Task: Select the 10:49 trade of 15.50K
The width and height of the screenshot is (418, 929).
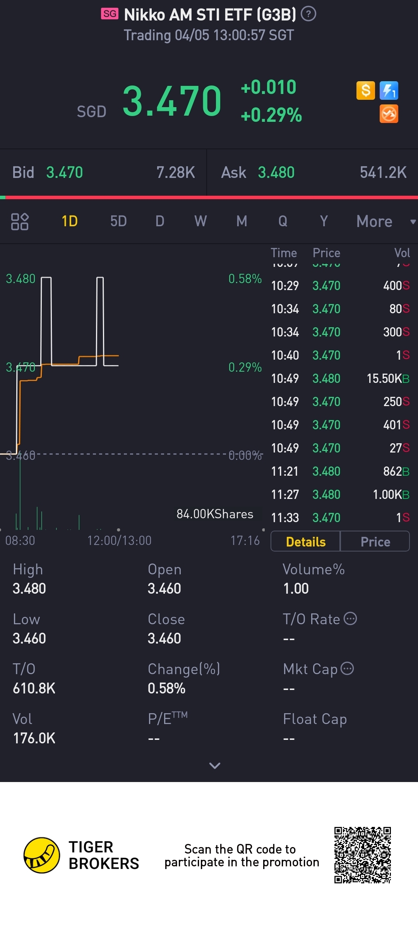Action: (x=340, y=378)
